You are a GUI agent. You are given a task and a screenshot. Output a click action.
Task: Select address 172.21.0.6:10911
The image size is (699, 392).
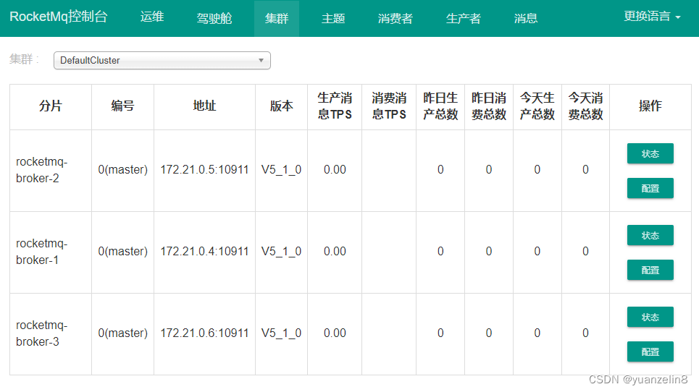click(x=204, y=333)
